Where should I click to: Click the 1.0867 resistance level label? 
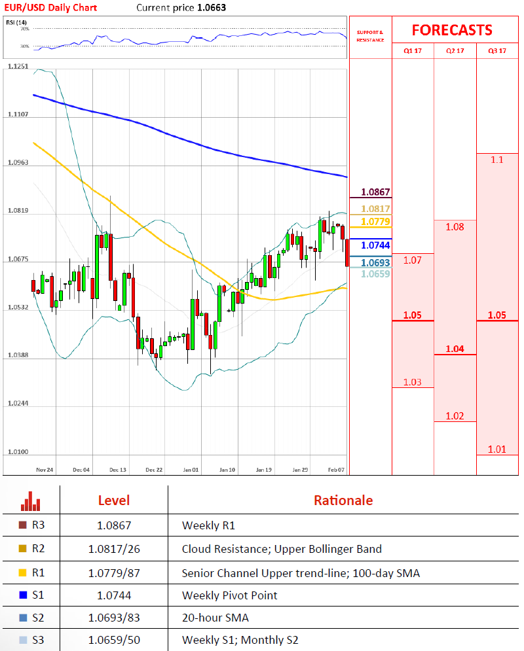click(x=375, y=192)
